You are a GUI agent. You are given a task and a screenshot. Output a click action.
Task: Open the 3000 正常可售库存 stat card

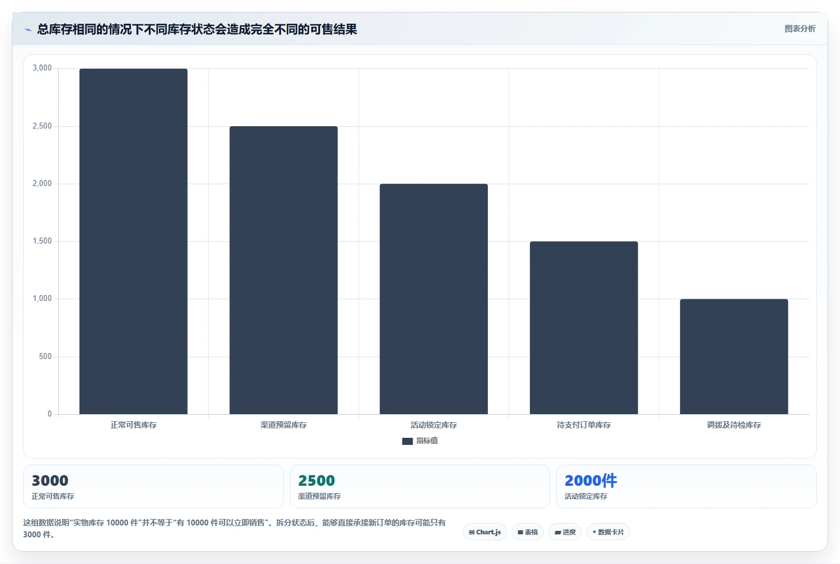tap(154, 486)
